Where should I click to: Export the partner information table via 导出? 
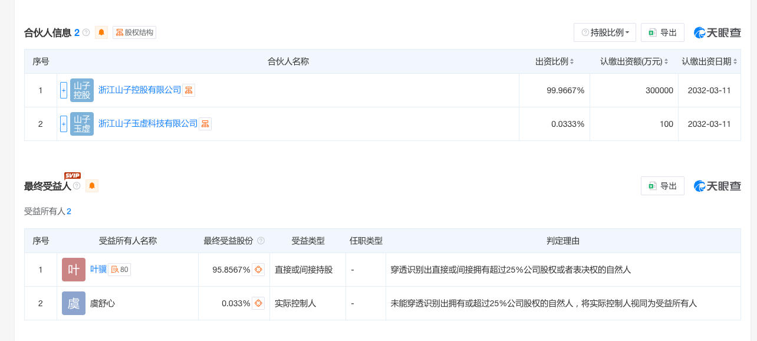[663, 32]
